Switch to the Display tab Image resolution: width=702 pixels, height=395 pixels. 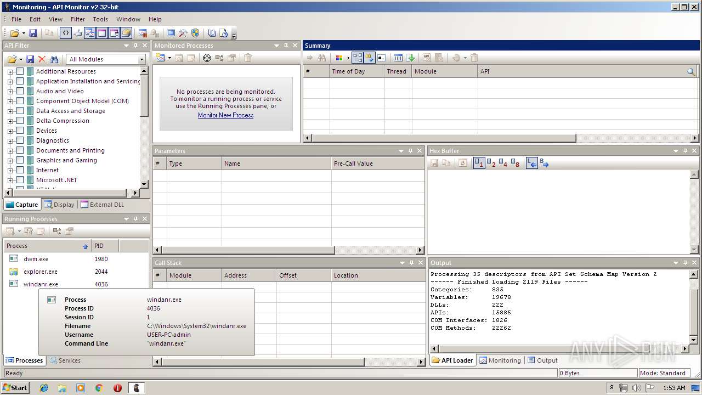[59, 205]
